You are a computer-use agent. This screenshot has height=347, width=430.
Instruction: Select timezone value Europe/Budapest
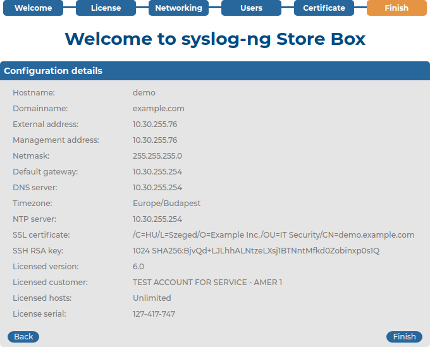click(166, 204)
